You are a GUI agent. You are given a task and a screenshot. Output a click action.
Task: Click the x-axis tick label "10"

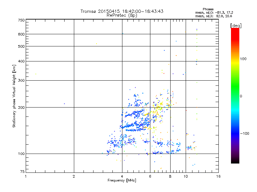coord(186,176)
